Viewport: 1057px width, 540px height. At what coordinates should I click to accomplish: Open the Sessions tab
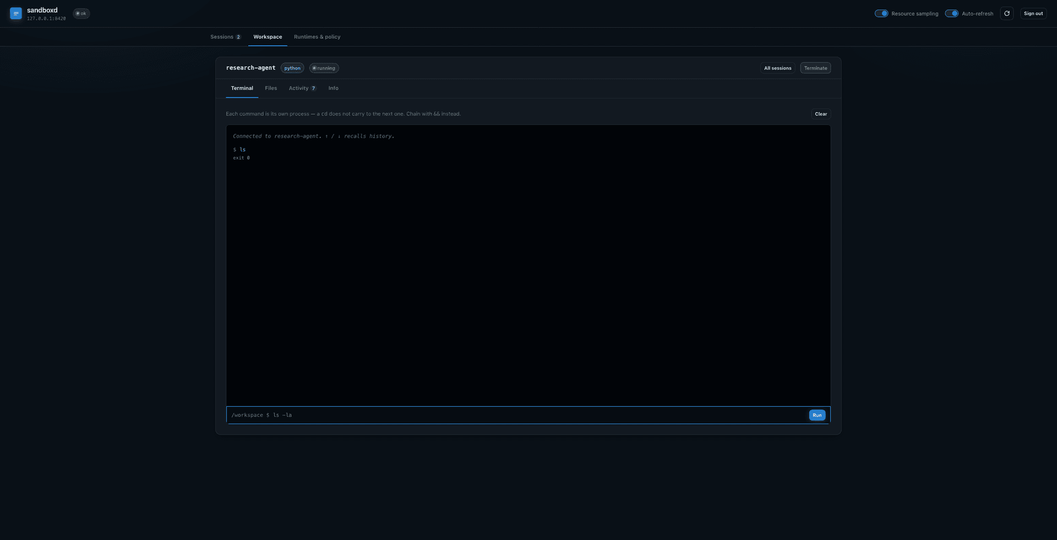point(226,37)
